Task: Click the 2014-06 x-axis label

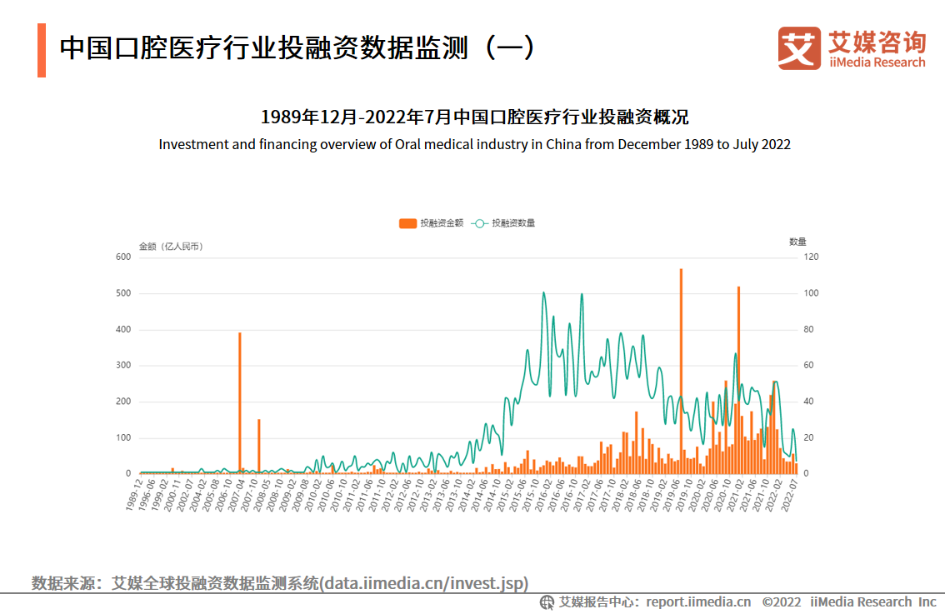Action: (479, 495)
